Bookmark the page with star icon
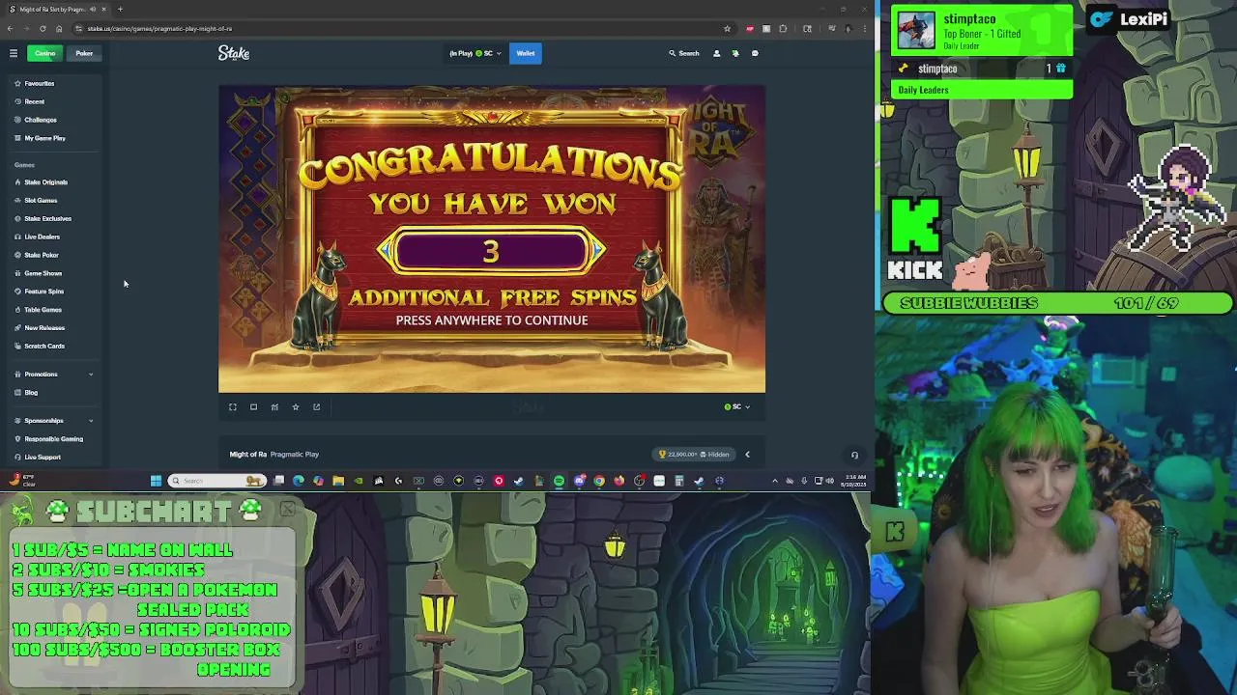Image resolution: width=1237 pixels, height=695 pixels. pos(727,28)
